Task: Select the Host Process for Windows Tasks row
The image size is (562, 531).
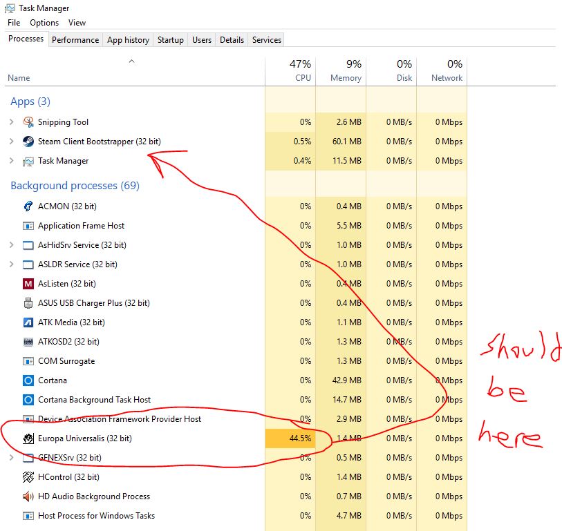Action: point(236,516)
